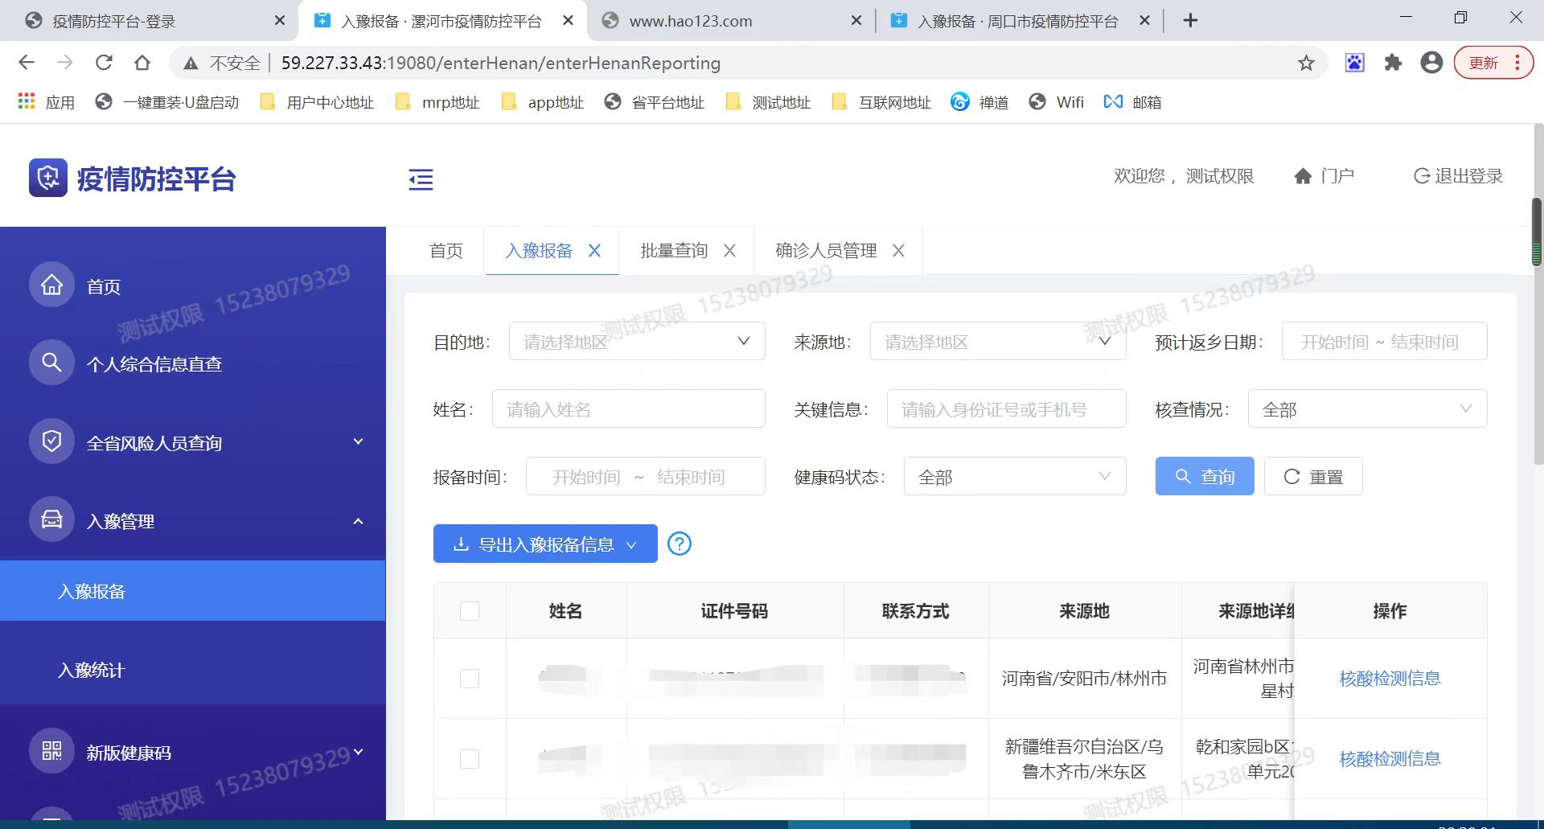Click the question mark help icon
Image resolution: width=1544 pixels, height=829 pixels.
[680, 544]
